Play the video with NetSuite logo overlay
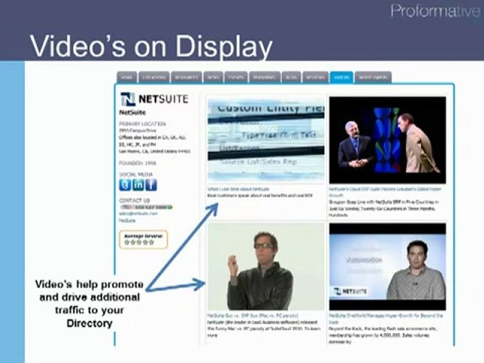This screenshot has width=484, height=363. click(388, 267)
